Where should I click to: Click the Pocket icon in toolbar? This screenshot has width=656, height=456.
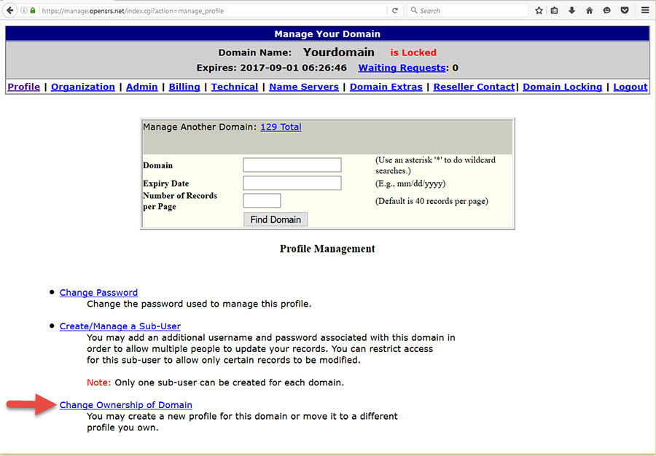(625, 11)
